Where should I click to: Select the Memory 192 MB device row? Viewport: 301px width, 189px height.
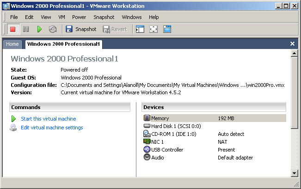215,118
